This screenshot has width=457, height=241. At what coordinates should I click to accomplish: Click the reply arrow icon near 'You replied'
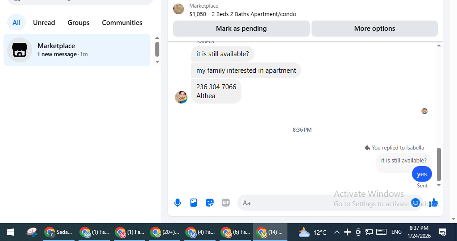[367, 148]
